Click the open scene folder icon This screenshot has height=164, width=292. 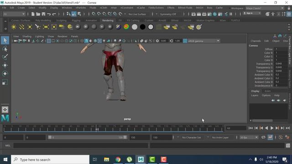(x=38, y=14)
